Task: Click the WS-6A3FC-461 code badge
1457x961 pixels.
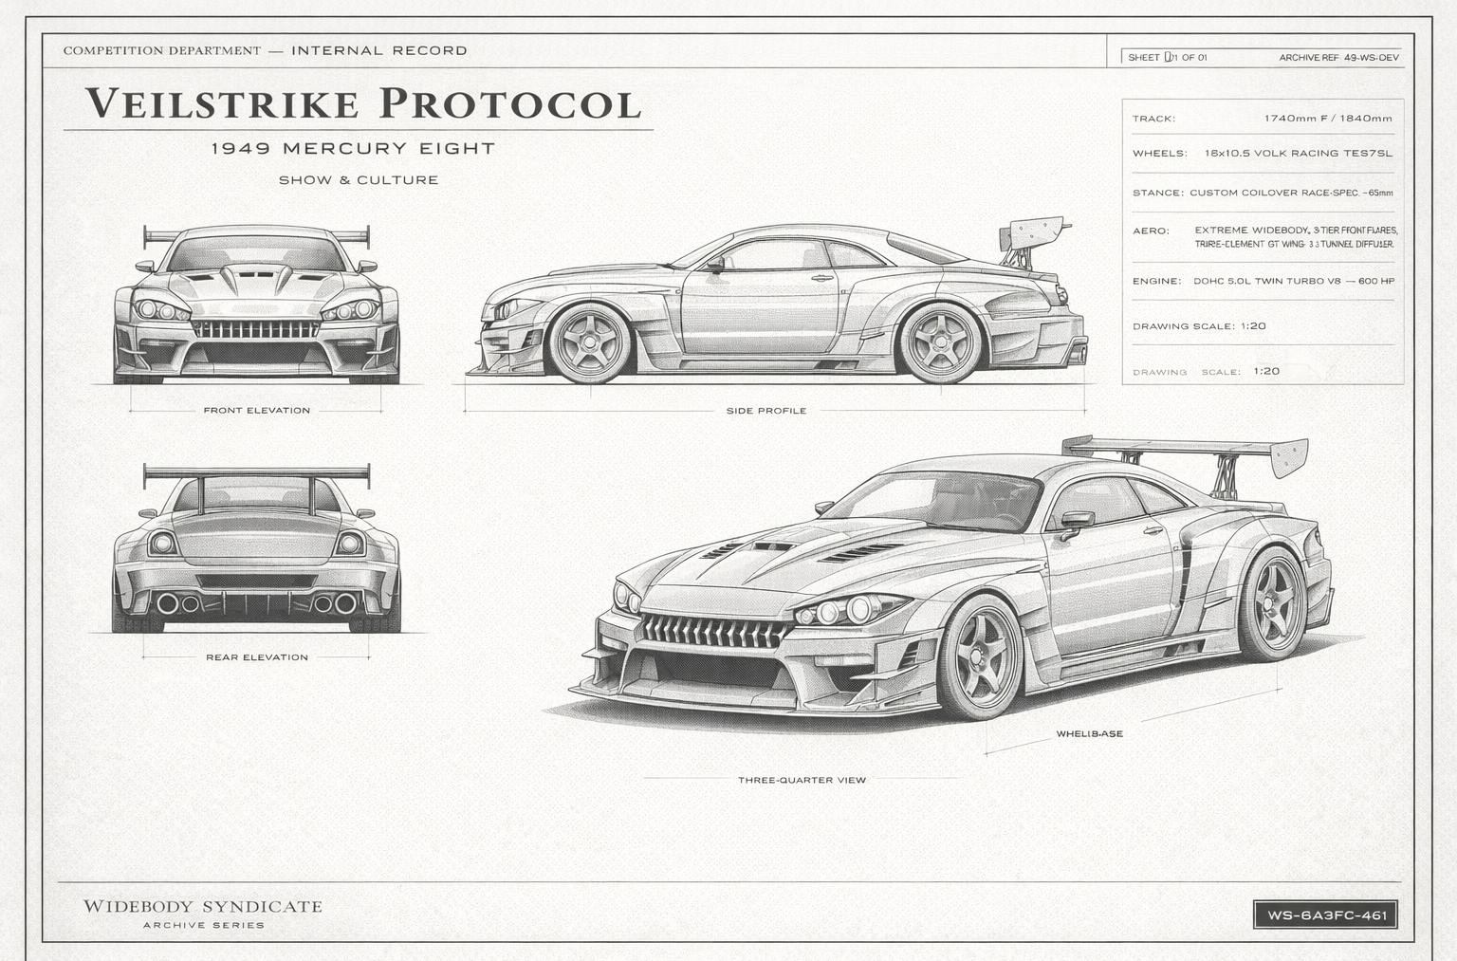Action: tap(1325, 915)
